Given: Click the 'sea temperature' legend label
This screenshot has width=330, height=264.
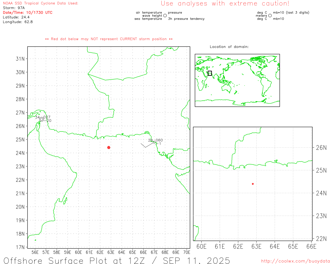Looking at the screenshot, I should 148,19.
